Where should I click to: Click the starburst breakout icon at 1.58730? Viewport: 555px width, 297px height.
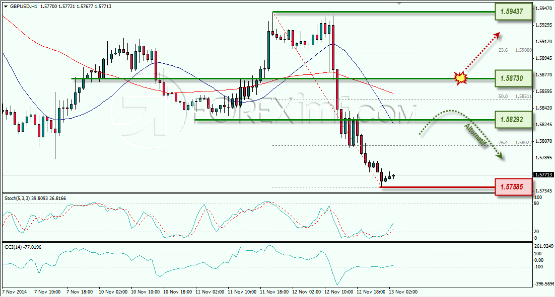click(461, 78)
